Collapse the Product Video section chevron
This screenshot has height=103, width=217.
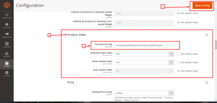pyautogui.click(x=207, y=35)
